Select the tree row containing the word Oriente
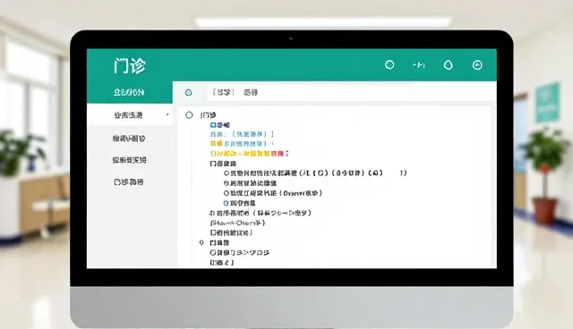 pos(272,193)
